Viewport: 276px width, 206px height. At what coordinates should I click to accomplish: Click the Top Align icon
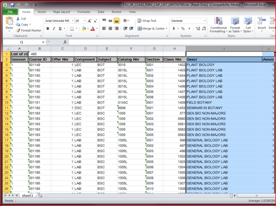104,20
